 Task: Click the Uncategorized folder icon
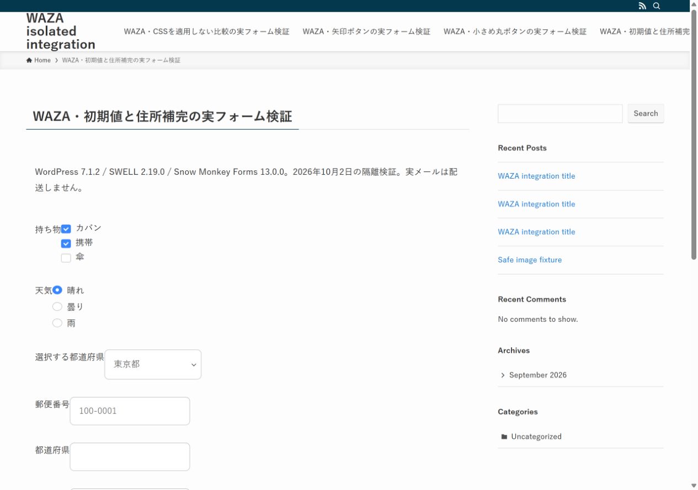click(504, 437)
